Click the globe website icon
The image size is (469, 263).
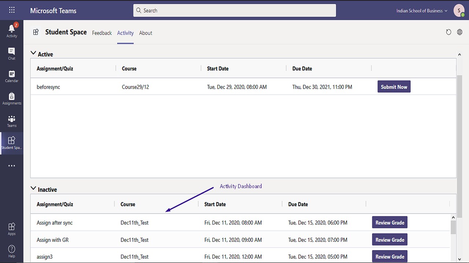[x=459, y=32]
